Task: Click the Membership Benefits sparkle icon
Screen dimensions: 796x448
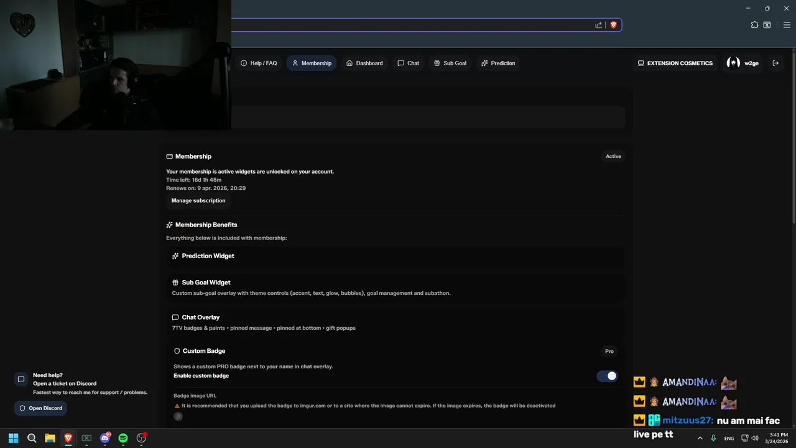Action: click(169, 225)
